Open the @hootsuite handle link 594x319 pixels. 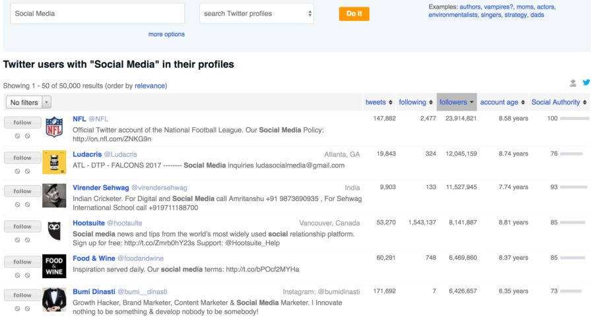[x=124, y=223]
